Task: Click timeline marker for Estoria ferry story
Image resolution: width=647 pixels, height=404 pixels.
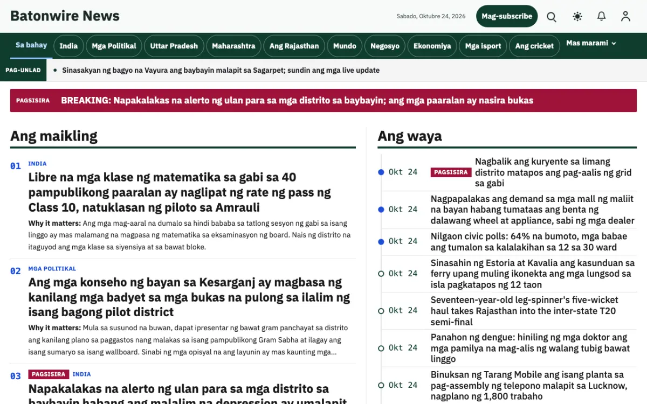Action: 381,274
